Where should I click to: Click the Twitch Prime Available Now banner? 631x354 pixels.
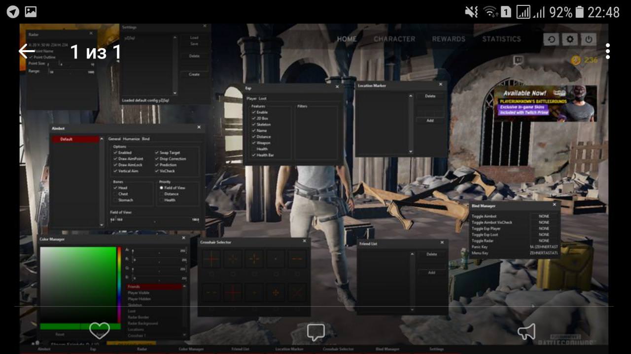pyautogui.click(x=545, y=103)
